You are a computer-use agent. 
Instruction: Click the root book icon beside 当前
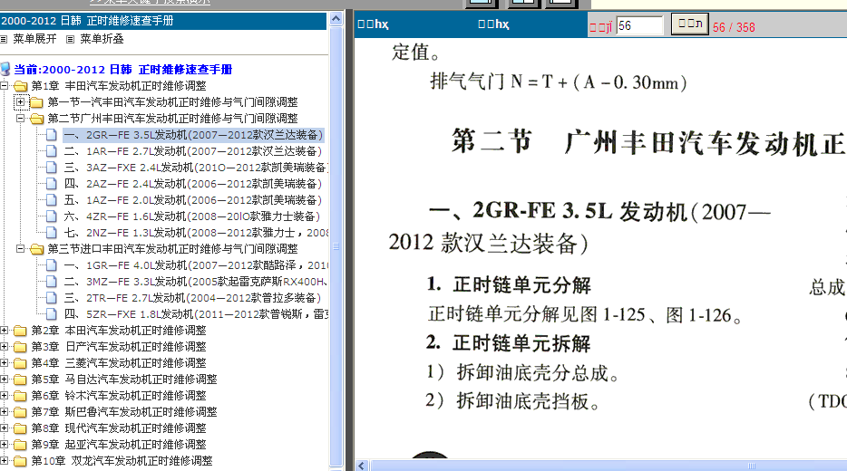5,69
